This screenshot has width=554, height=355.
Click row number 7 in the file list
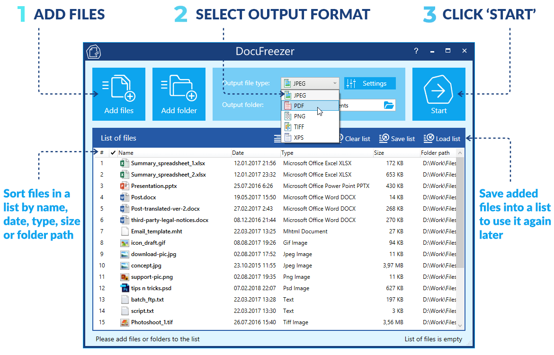tap(102, 231)
